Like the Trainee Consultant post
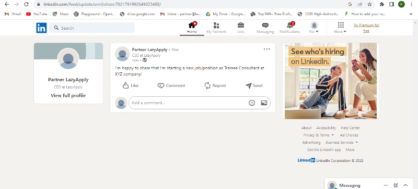This screenshot has width=418, height=189. coord(131,85)
